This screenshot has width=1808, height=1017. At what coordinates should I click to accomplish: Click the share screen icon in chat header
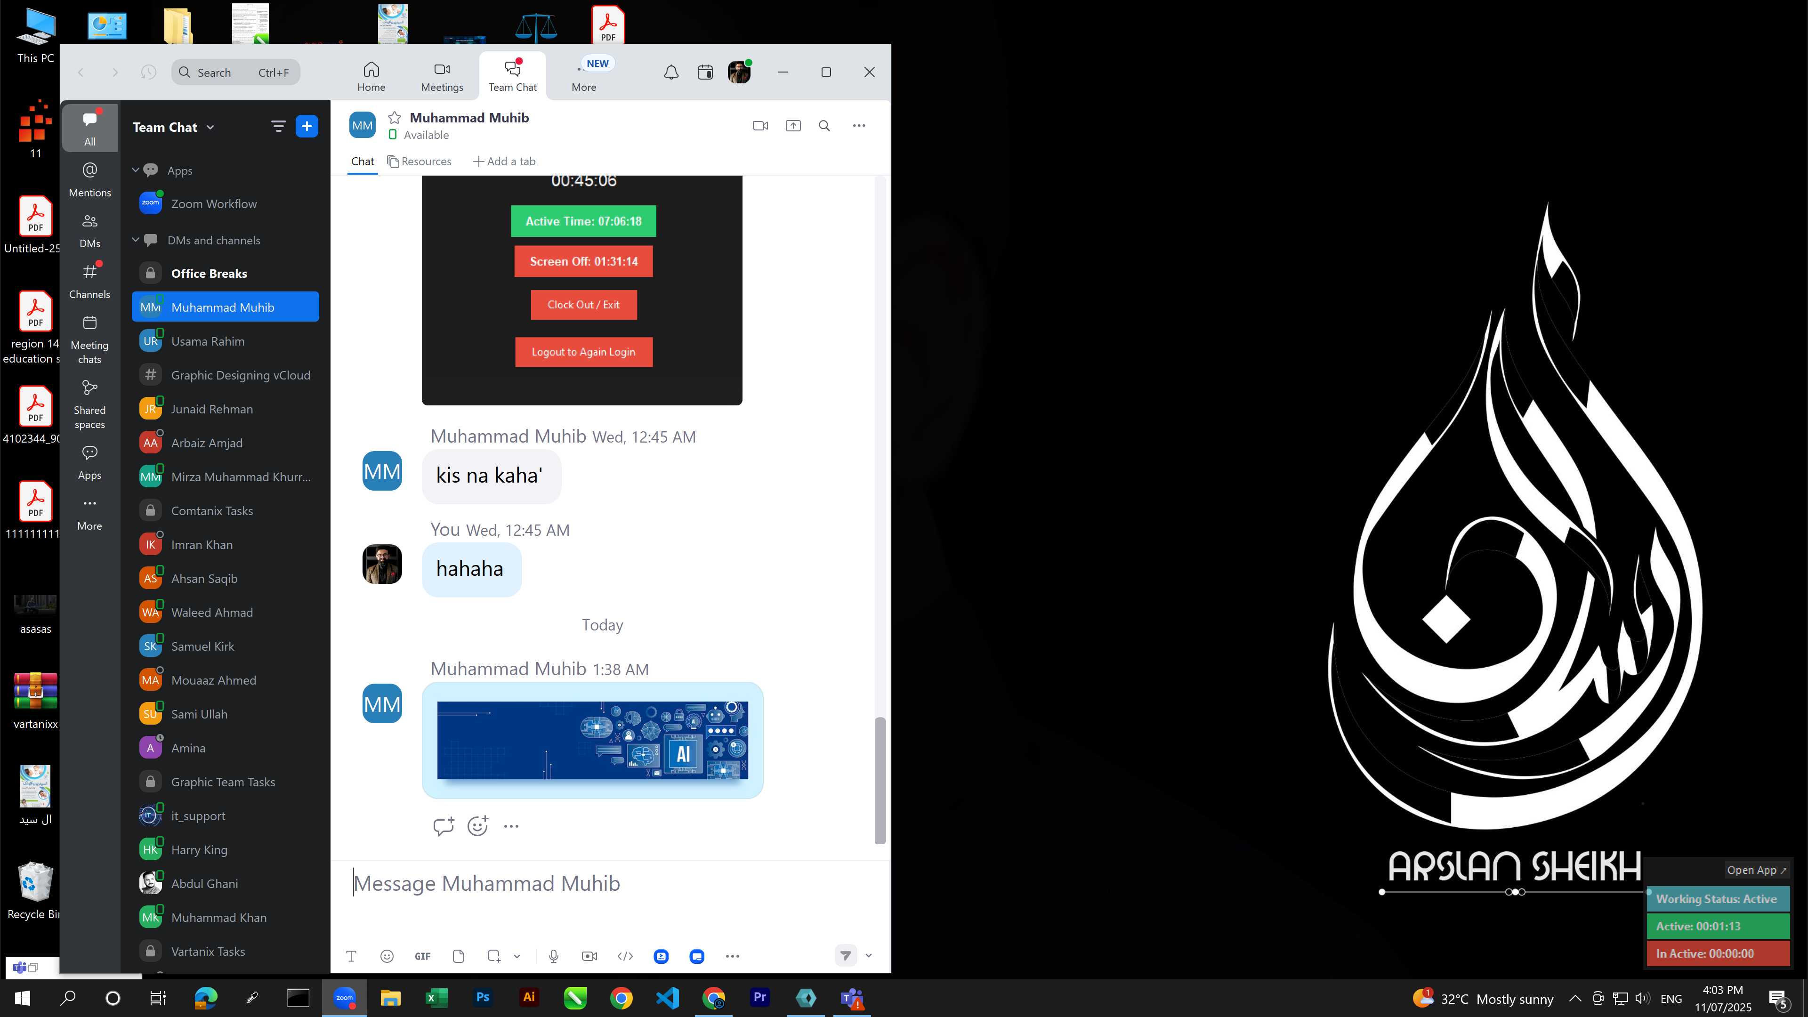pyautogui.click(x=793, y=126)
